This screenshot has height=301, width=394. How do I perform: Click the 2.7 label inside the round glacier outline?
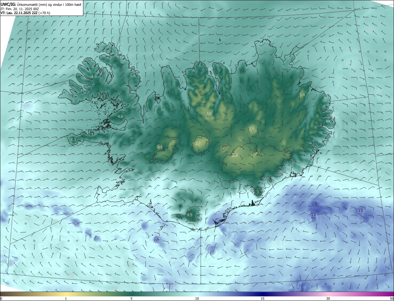pyautogui.click(x=198, y=144)
